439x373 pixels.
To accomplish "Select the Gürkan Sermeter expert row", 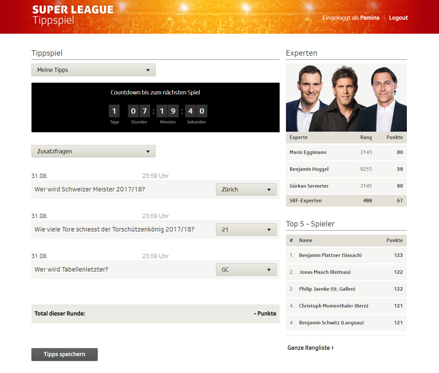I will pos(346,186).
